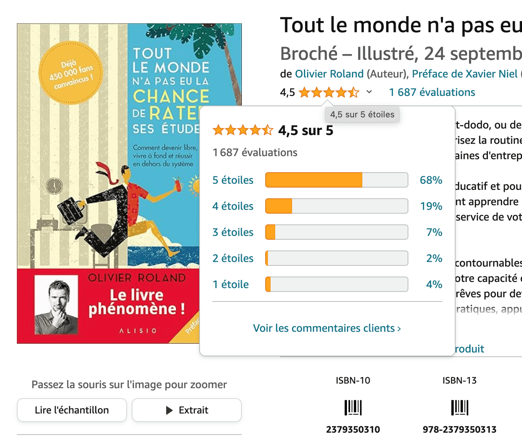This screenshot has height=448, width=522.
Task: Filter reviews by 3 étoiles
Action: point(233,232)
